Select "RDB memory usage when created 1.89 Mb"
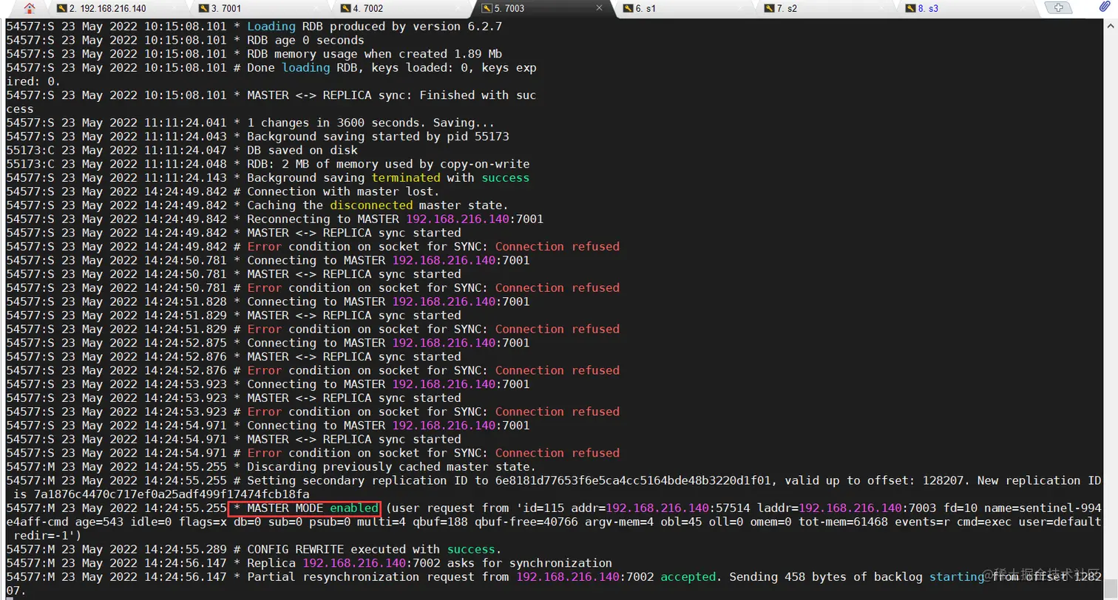Viewport: 1118px width, 600px height. pos(375,54)
